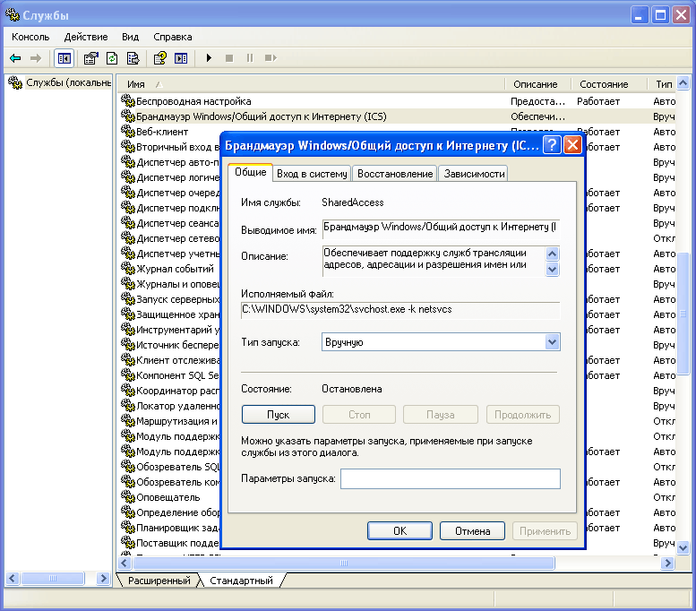This screenshot has height=611, width=696.
Task: Close the Брандмауэр Windows properties dialog
Action: [572, 145]
